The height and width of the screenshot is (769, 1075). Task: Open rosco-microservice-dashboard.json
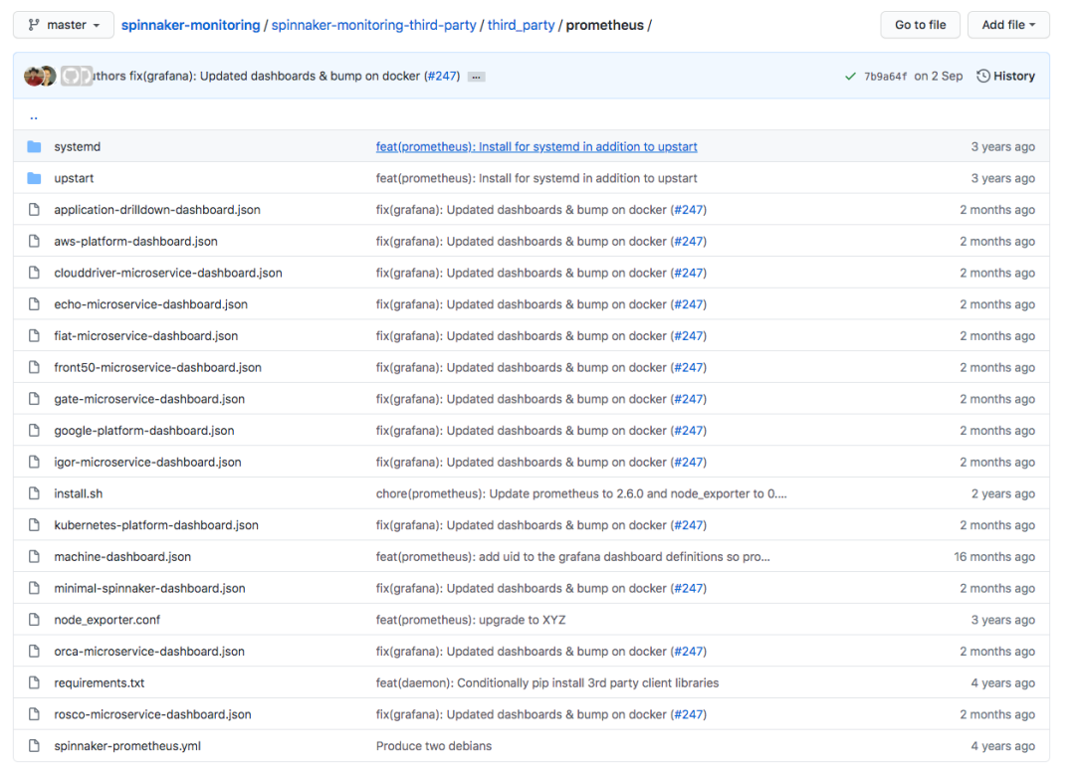pyautogui.click(x=152, y=714)
